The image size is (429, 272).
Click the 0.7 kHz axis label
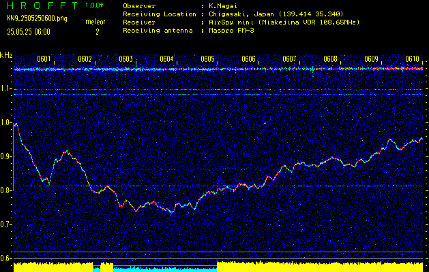[x=5, y=224]
